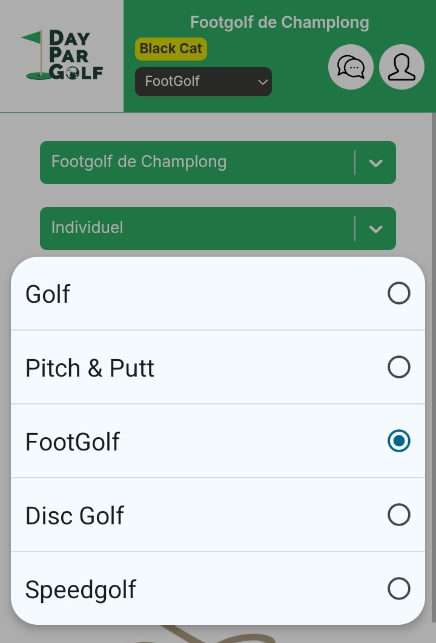Select the Speedgolf radio button
Image resolution: width=436 pixels, height=643 pixels.
tap(398, 589)
